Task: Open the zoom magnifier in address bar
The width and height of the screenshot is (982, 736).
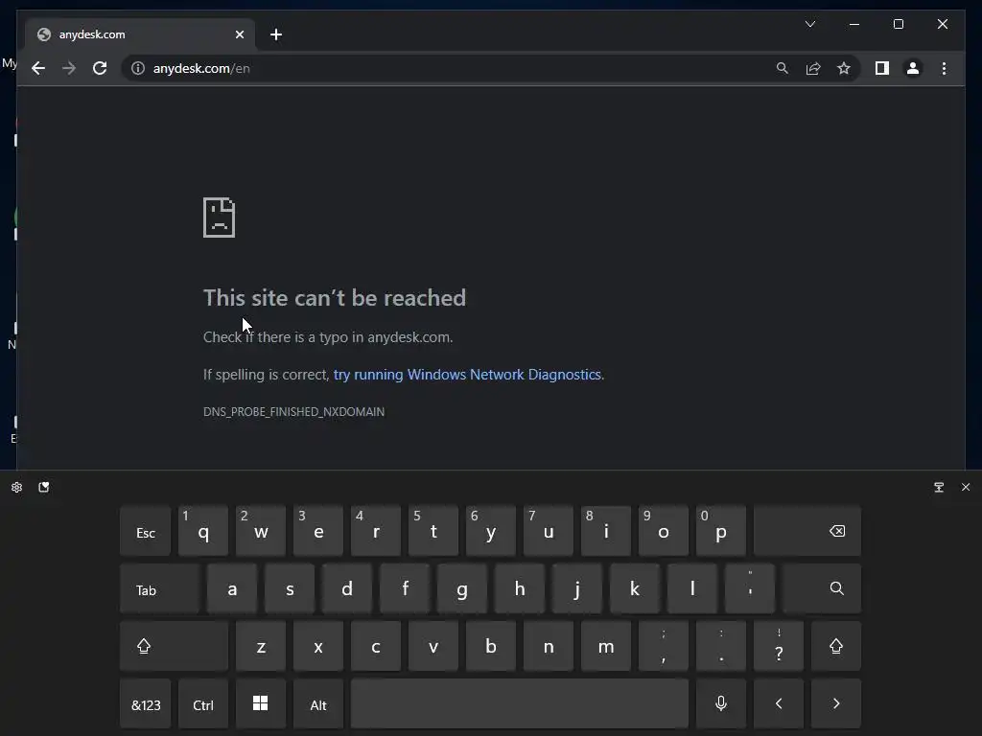Action: pos(783,68)
